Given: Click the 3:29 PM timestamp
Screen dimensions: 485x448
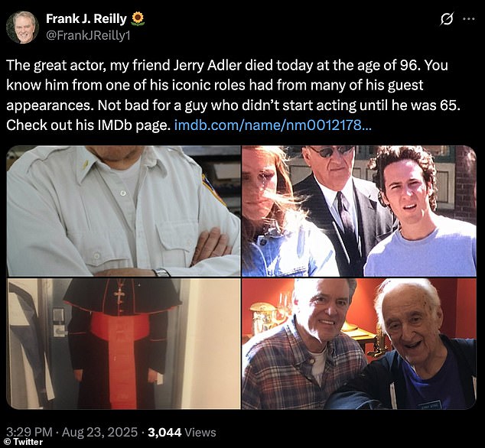Looking at the screenshot, I should pyautogui.click(x=29, y=432).
